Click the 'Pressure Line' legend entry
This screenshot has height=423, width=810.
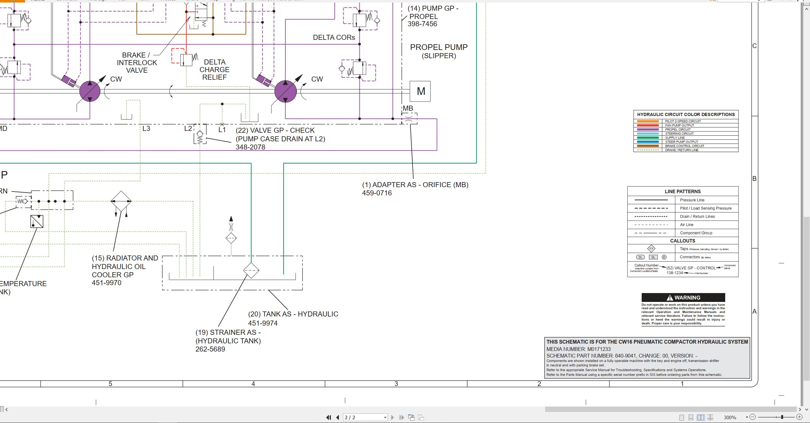click(x=692, y=200)
